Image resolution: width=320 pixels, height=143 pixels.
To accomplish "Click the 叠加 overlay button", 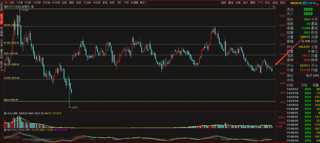I will [x=231, y=3].
